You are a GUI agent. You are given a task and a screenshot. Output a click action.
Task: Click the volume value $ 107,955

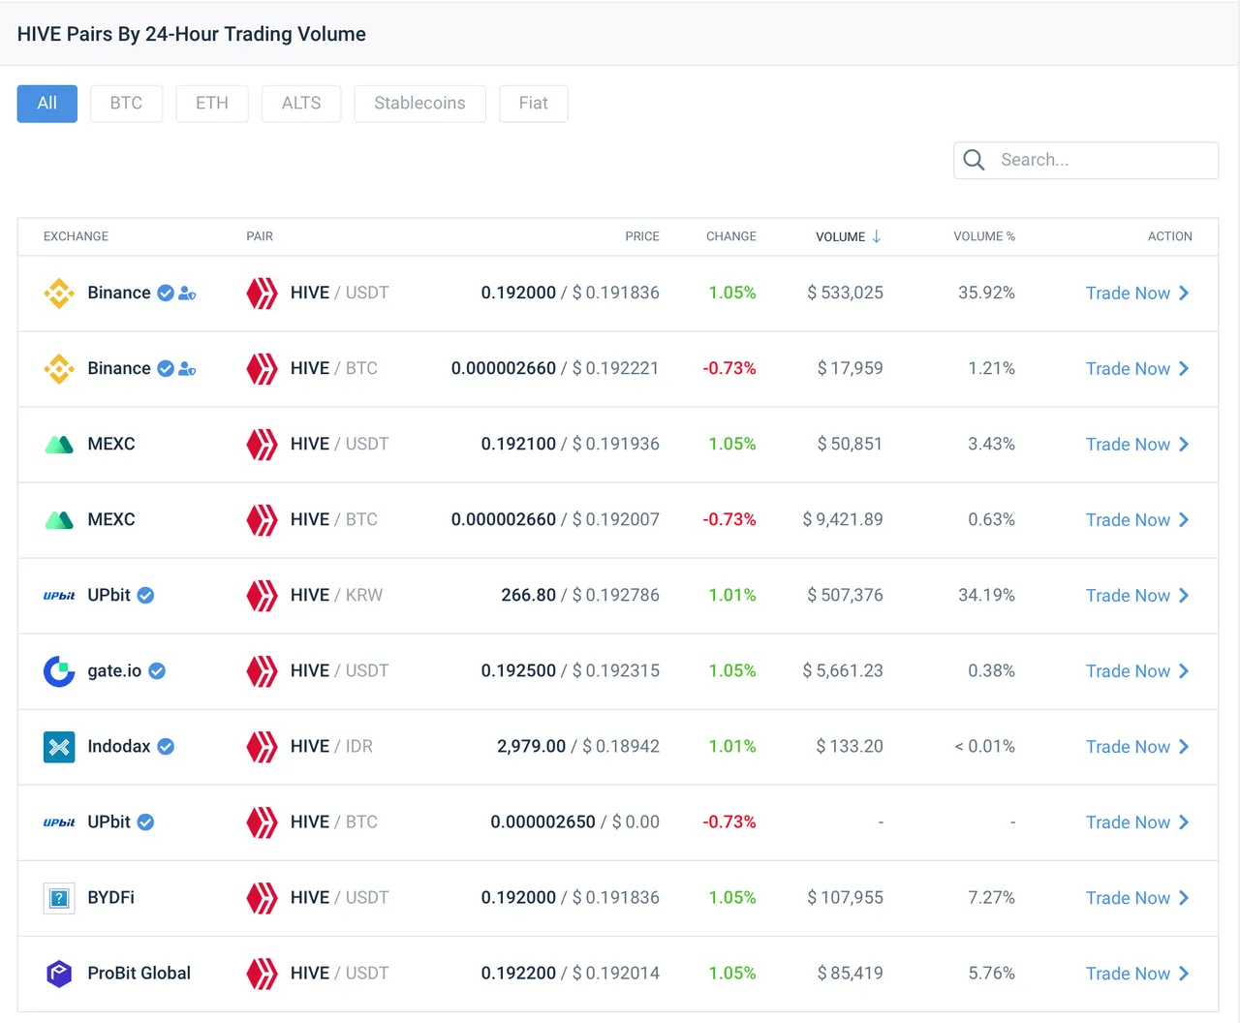845,897
